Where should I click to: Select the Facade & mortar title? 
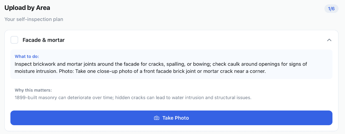44,40
